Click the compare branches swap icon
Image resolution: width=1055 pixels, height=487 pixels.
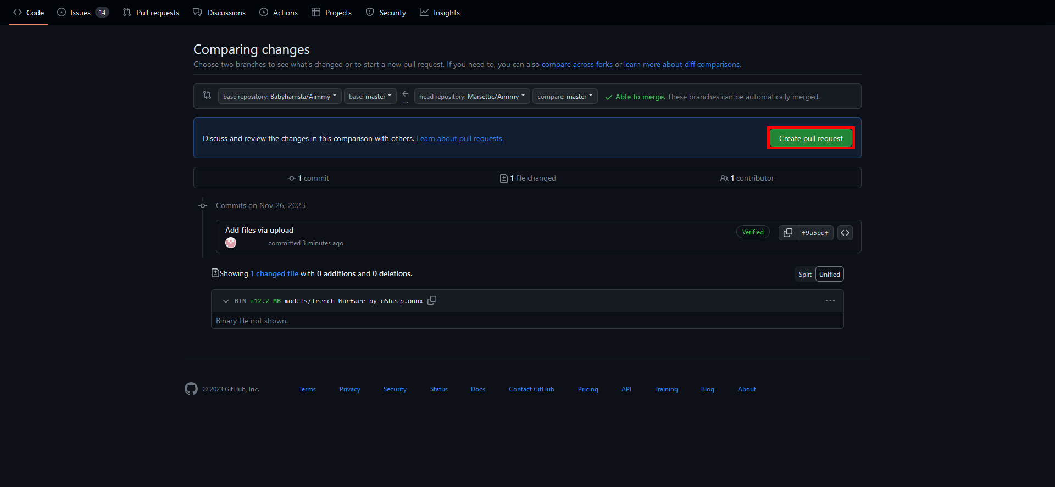(207, 96)
